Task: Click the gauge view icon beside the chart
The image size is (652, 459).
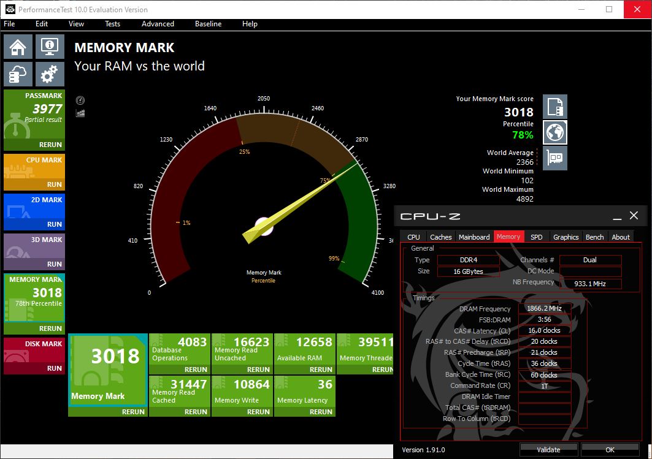Action: (x=80, y=100)
